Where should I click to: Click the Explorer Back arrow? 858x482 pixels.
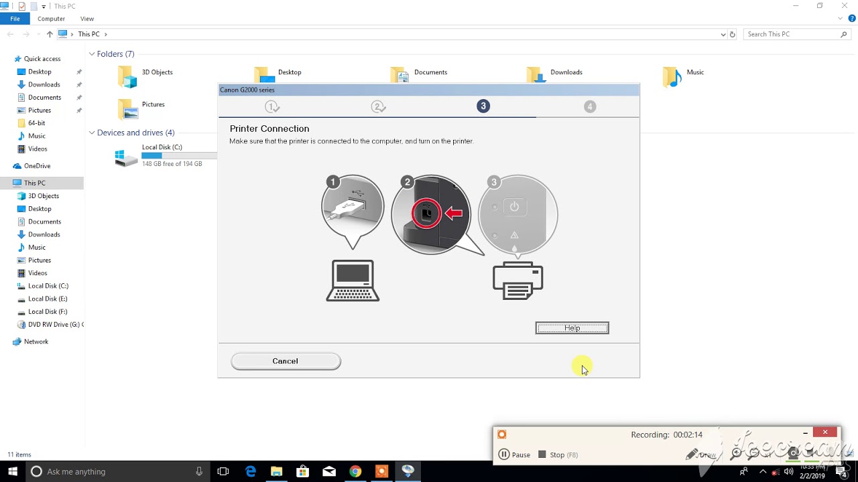tap(11, 34)
